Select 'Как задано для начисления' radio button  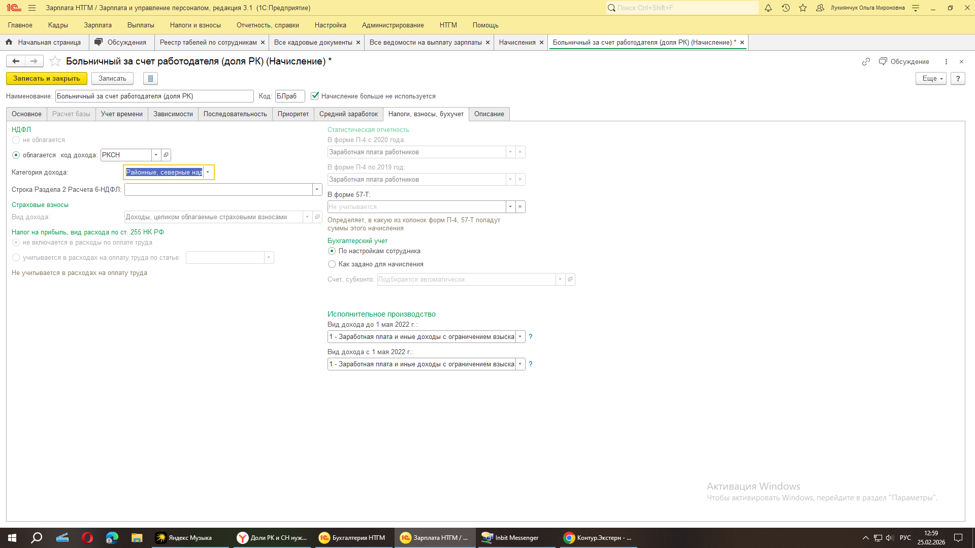pos(332,264)
